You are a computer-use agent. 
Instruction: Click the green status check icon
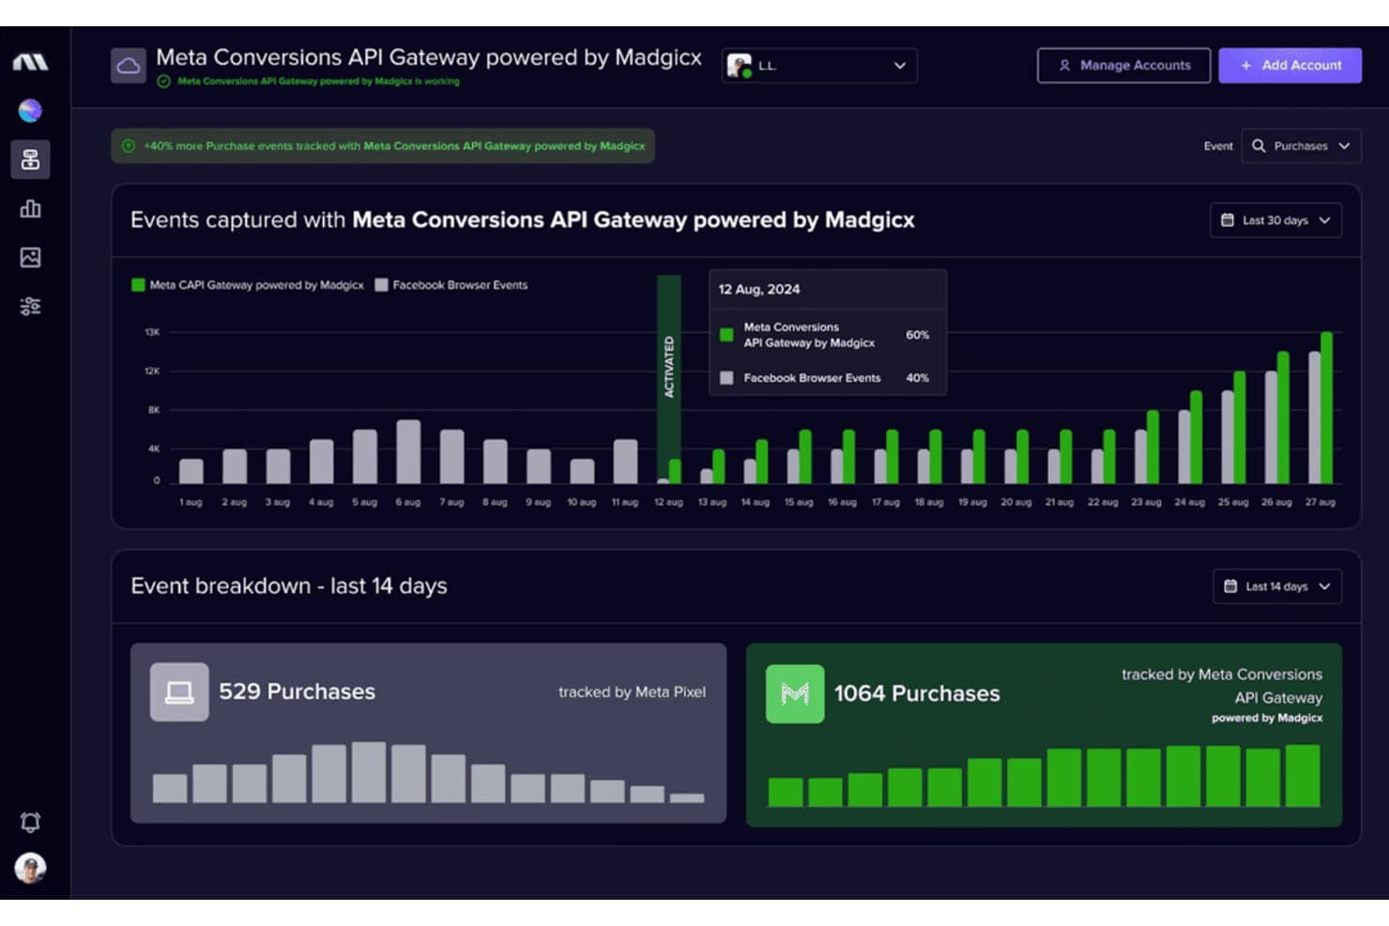point(164,82)
